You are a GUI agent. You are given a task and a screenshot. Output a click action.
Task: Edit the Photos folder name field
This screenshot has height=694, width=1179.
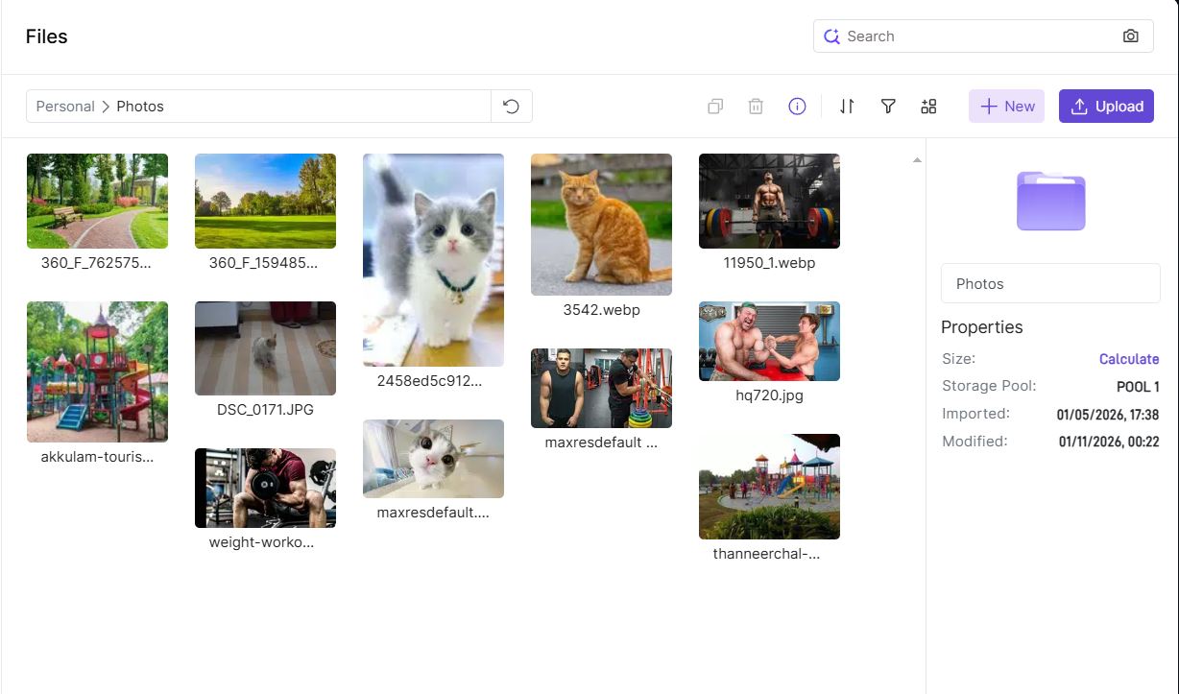tap(1050, 284)
